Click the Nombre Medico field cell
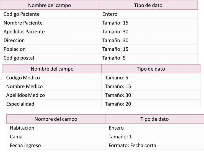The width and height of the screenshot is (204, 152). (x=52, y=86)
